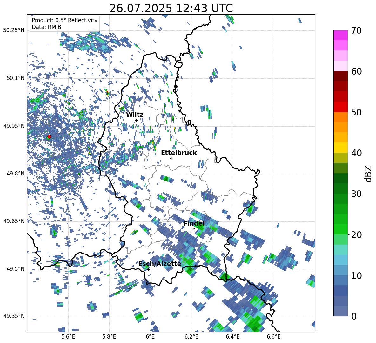Click the Ettelbruck city label

click(x=179, y=153)
